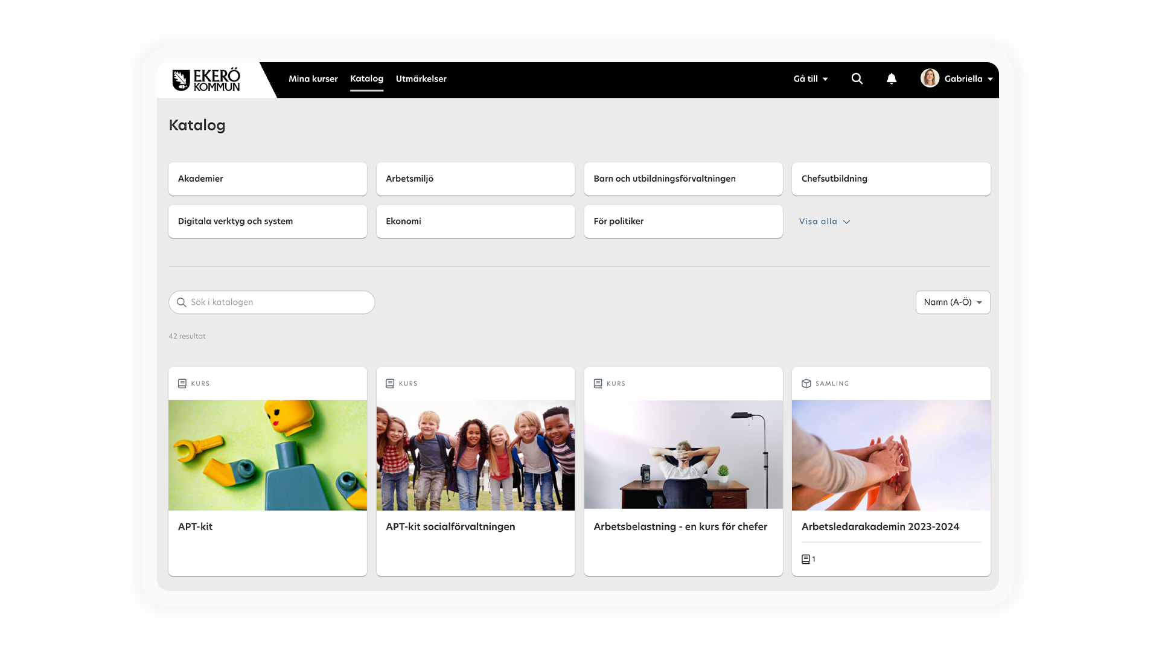Click the course icon on APT-kit card
This screenshot has width=1159, height=652.
tap(182, 383)
